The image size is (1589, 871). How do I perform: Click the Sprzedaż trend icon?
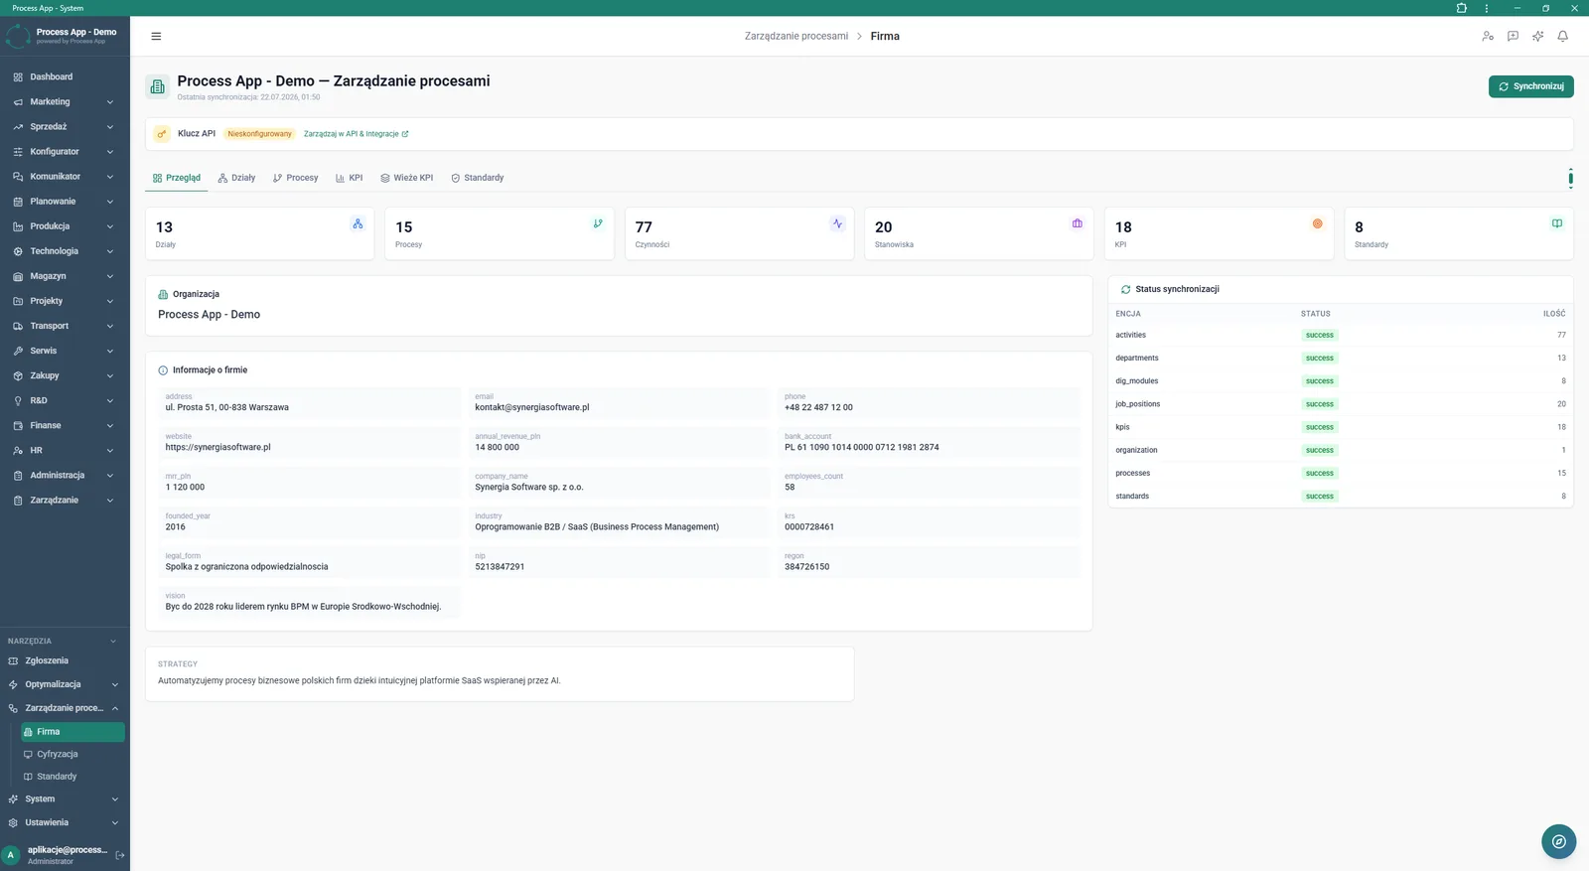coord(18,127)
